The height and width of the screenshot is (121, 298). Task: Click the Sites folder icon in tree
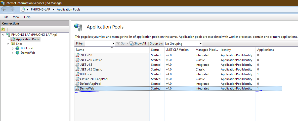[13, 44]
